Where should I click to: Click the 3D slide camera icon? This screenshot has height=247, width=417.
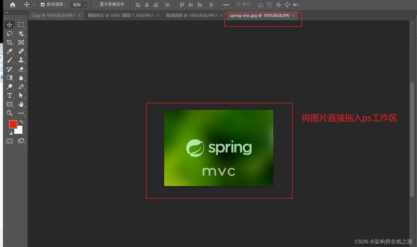(287, 5)
